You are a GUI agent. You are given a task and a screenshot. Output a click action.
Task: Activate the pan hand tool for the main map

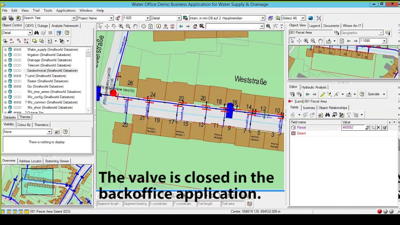(135, 26)
